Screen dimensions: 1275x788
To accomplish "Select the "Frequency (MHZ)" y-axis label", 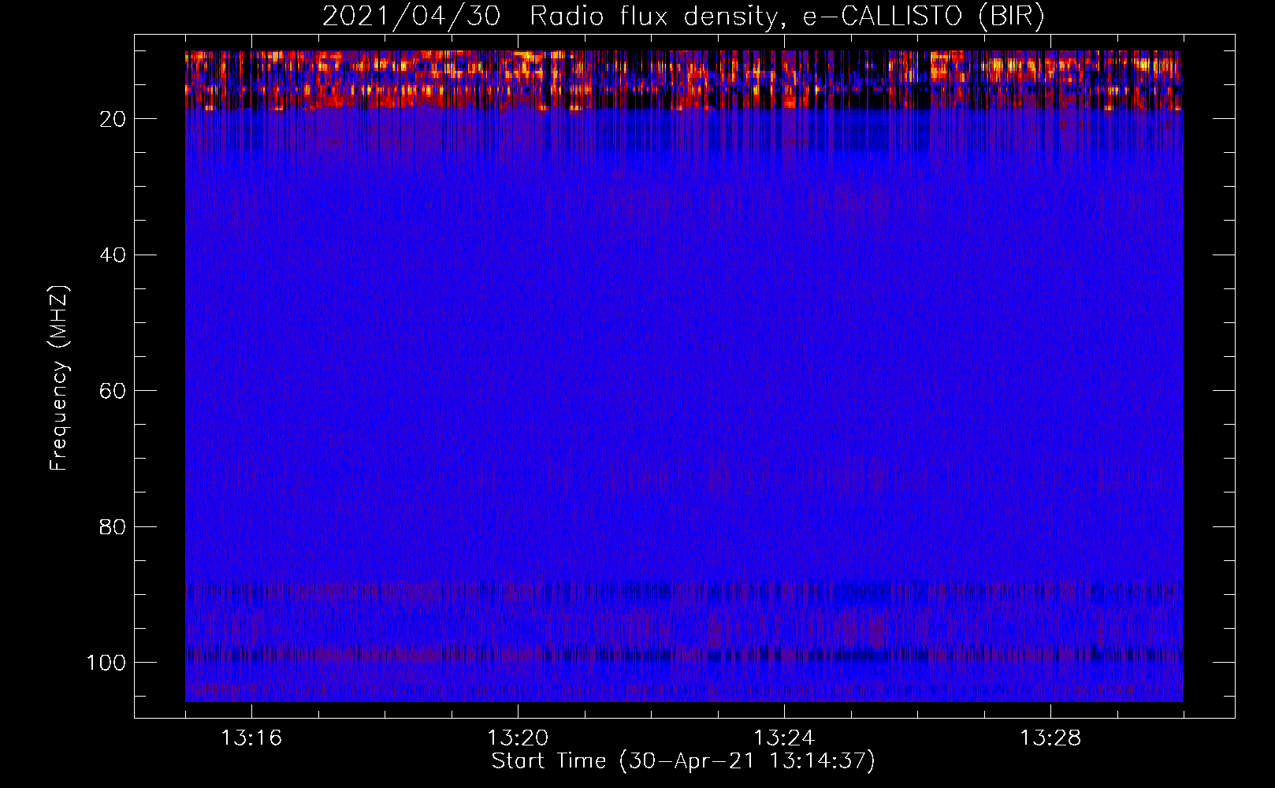I will coord(60,378).
